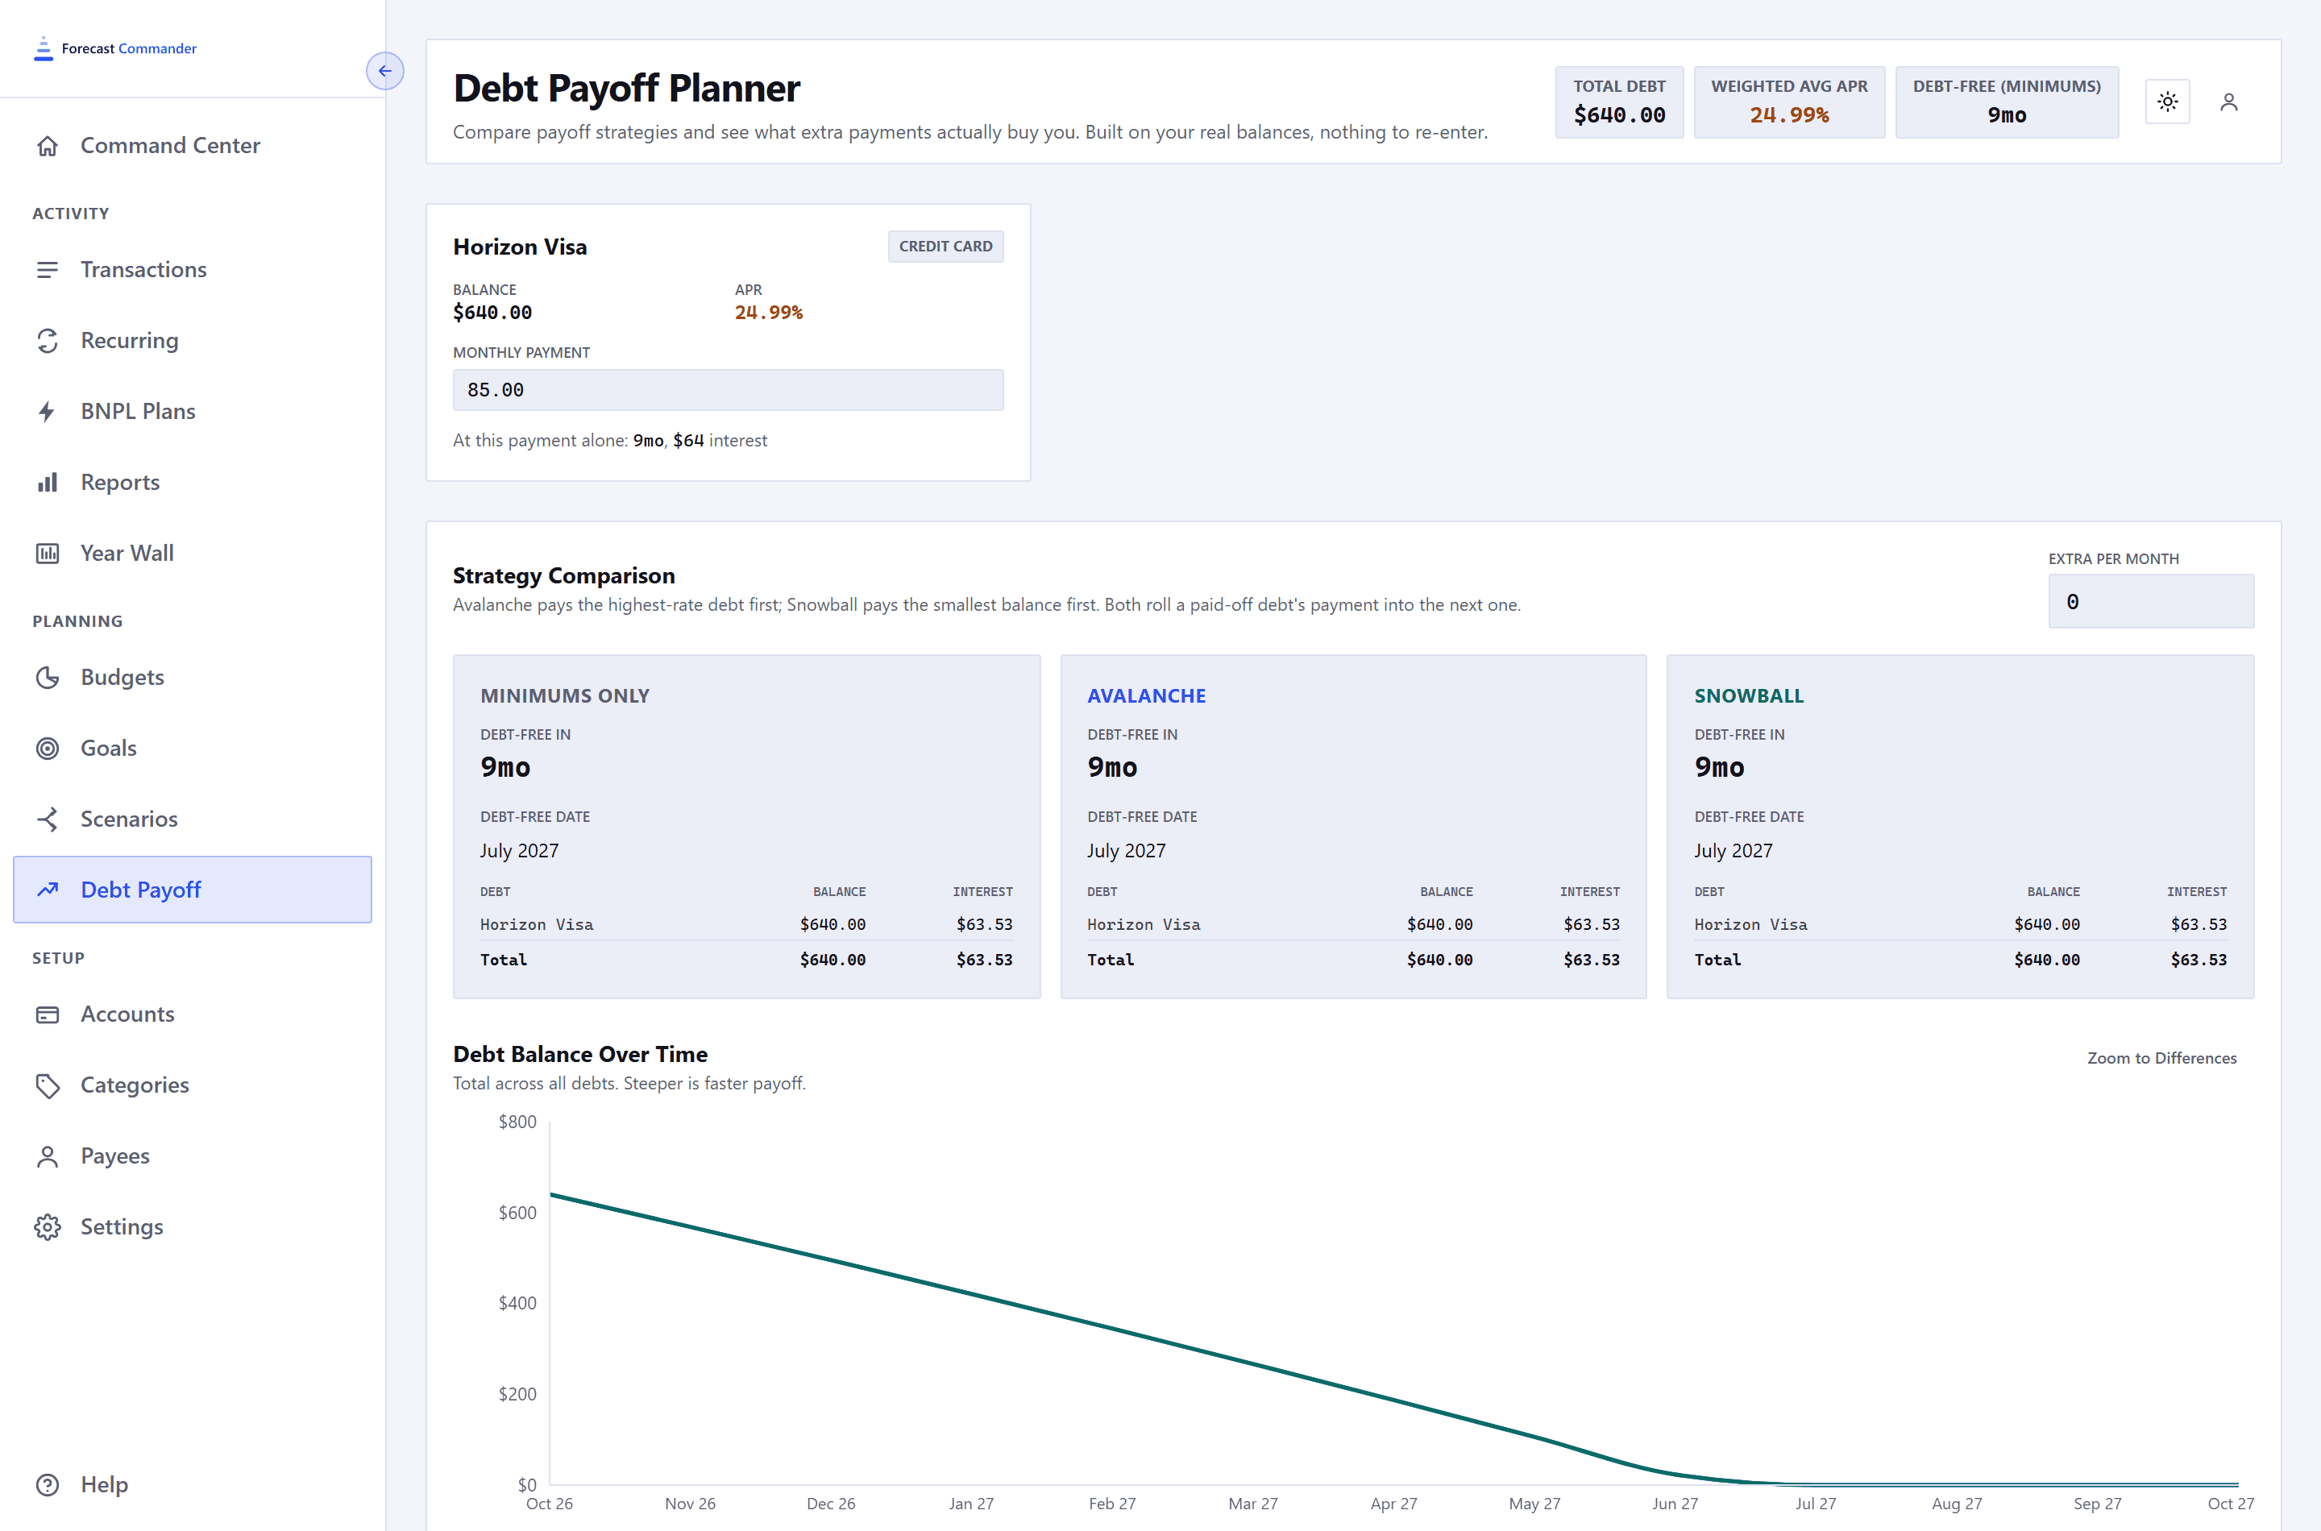Click the Debt Payoff trend icon
Image resolution: width=2321 pixels, height=1531 pixels.
click(x=47, y=890)
